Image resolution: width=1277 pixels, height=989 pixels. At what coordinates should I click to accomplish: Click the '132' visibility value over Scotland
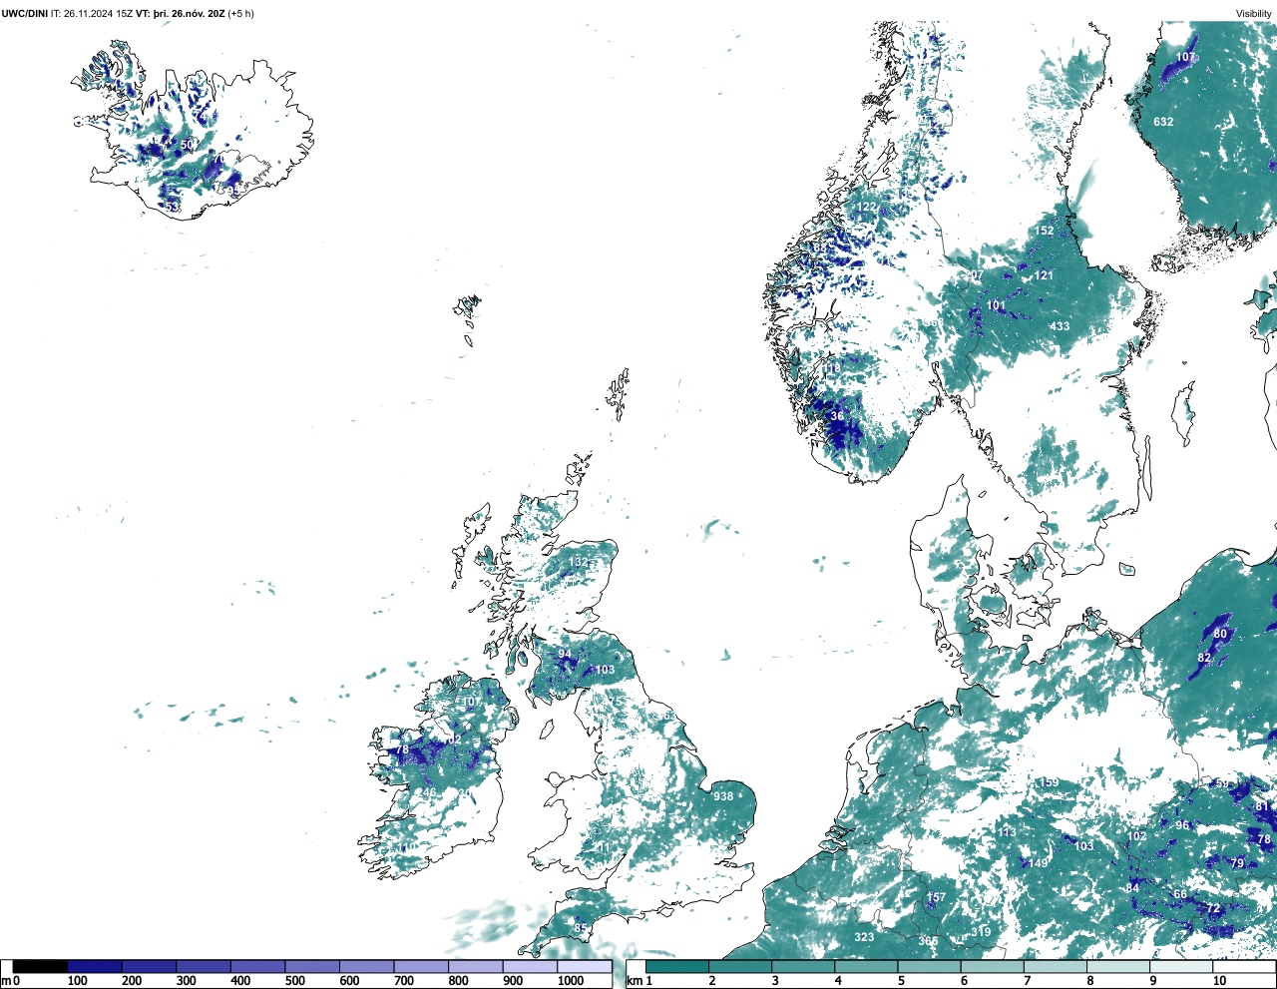pyautogui.click(x=579, y=562)
